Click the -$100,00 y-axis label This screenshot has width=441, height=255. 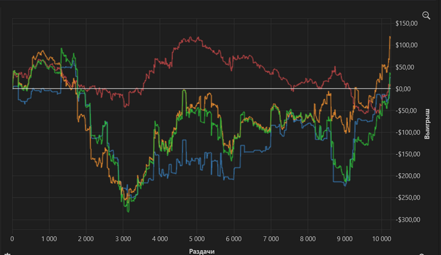click(406, 132)
